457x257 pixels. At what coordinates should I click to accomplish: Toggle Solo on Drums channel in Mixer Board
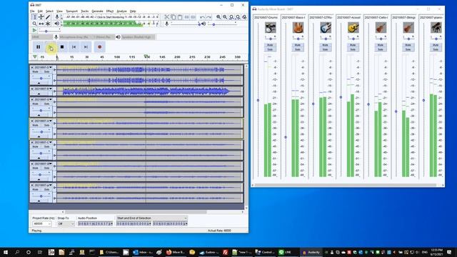pyautogui.click(x=270, y=49)
